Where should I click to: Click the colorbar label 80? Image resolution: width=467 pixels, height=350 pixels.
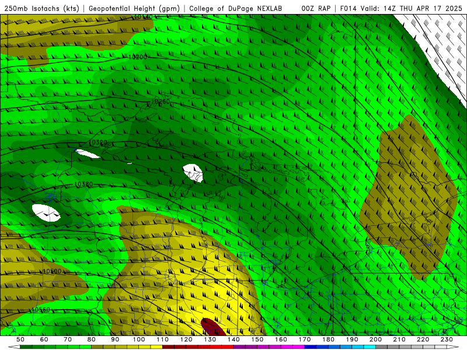(92, 339)
